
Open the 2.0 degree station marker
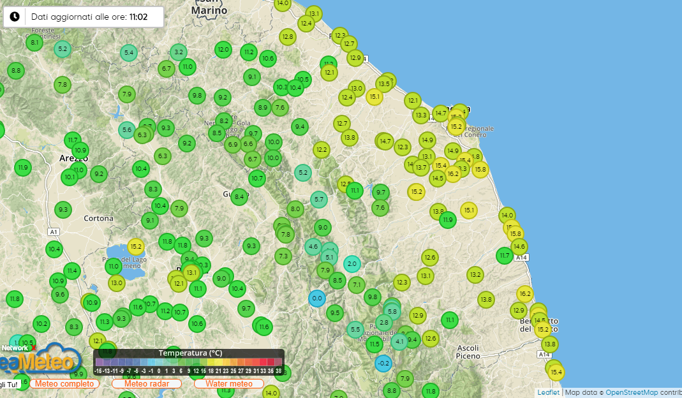[352, 263]
